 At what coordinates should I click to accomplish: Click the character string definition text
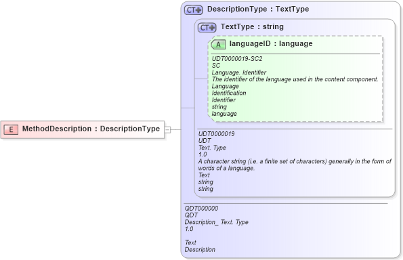[295, 165]
